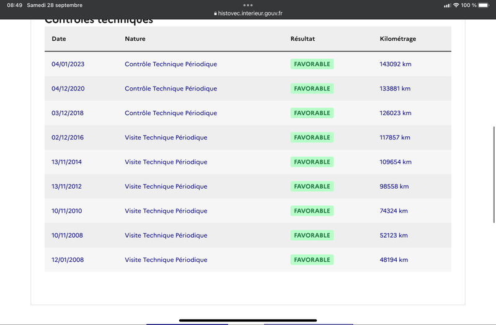Click Visite Technique Périodique in 02/12/2016 row
This screenshot has height=325, width=496.
coord(166,137)
